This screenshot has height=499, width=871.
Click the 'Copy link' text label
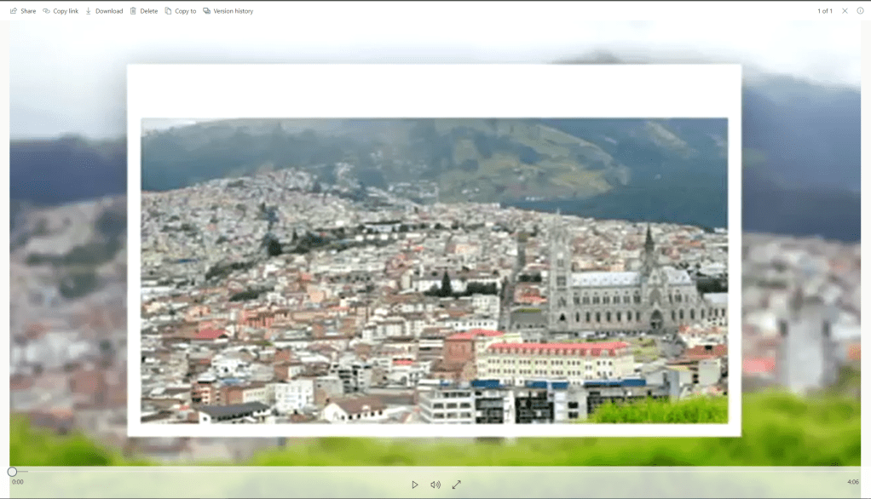click(66, 11)
